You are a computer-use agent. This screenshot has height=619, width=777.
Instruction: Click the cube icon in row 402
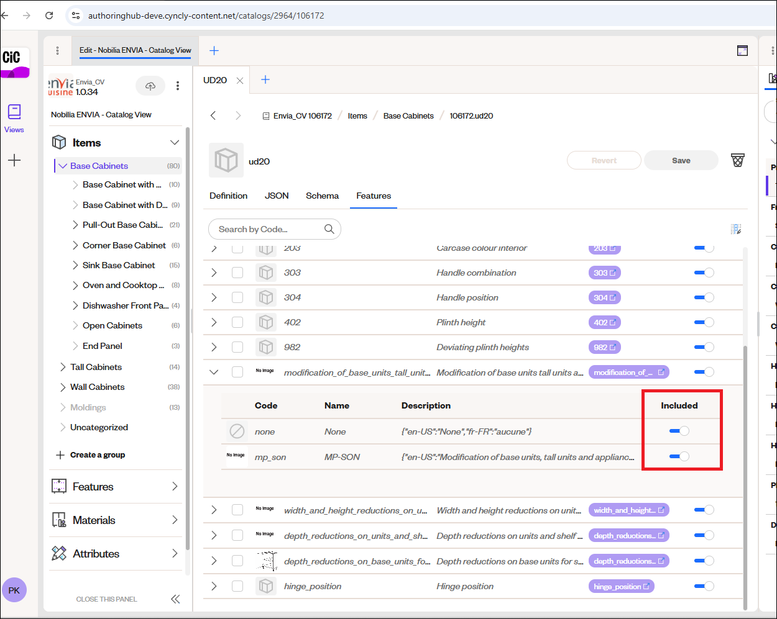[266, 322]
